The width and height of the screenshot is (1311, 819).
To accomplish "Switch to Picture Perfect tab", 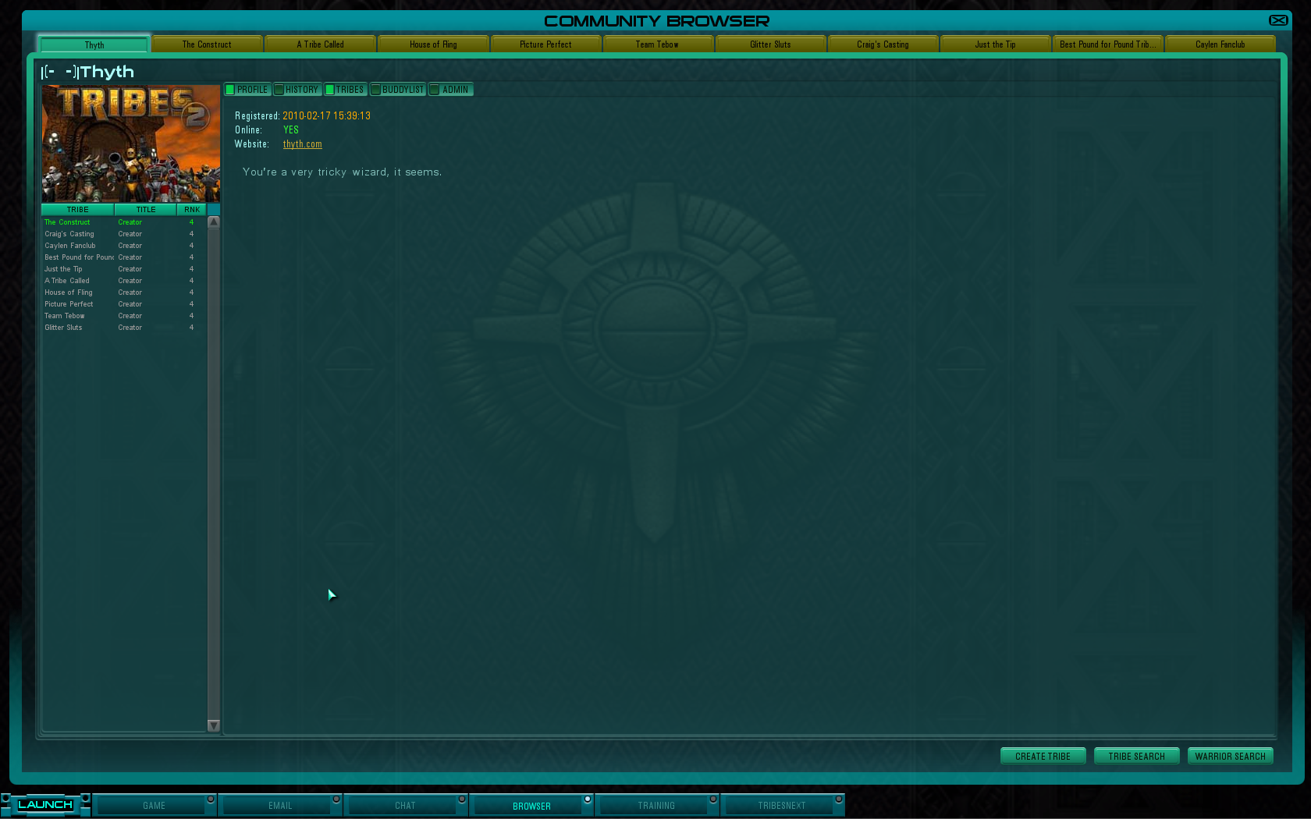I will [545, 44].
